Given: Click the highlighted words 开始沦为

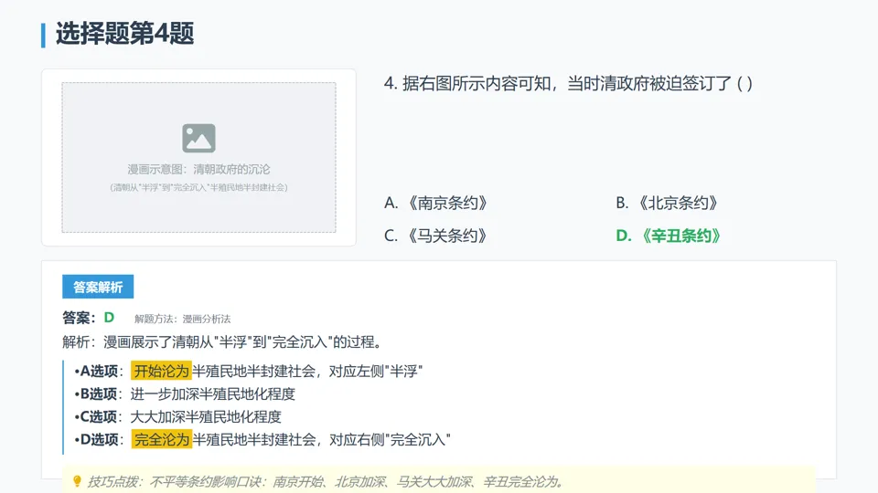Looking at the screenshot, I should (161, 372).
